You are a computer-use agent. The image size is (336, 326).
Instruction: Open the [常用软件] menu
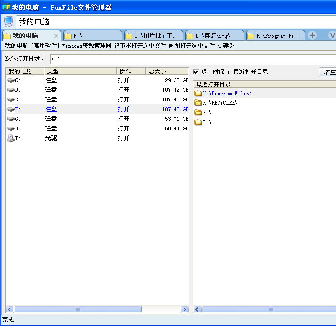tap(45, 46)
